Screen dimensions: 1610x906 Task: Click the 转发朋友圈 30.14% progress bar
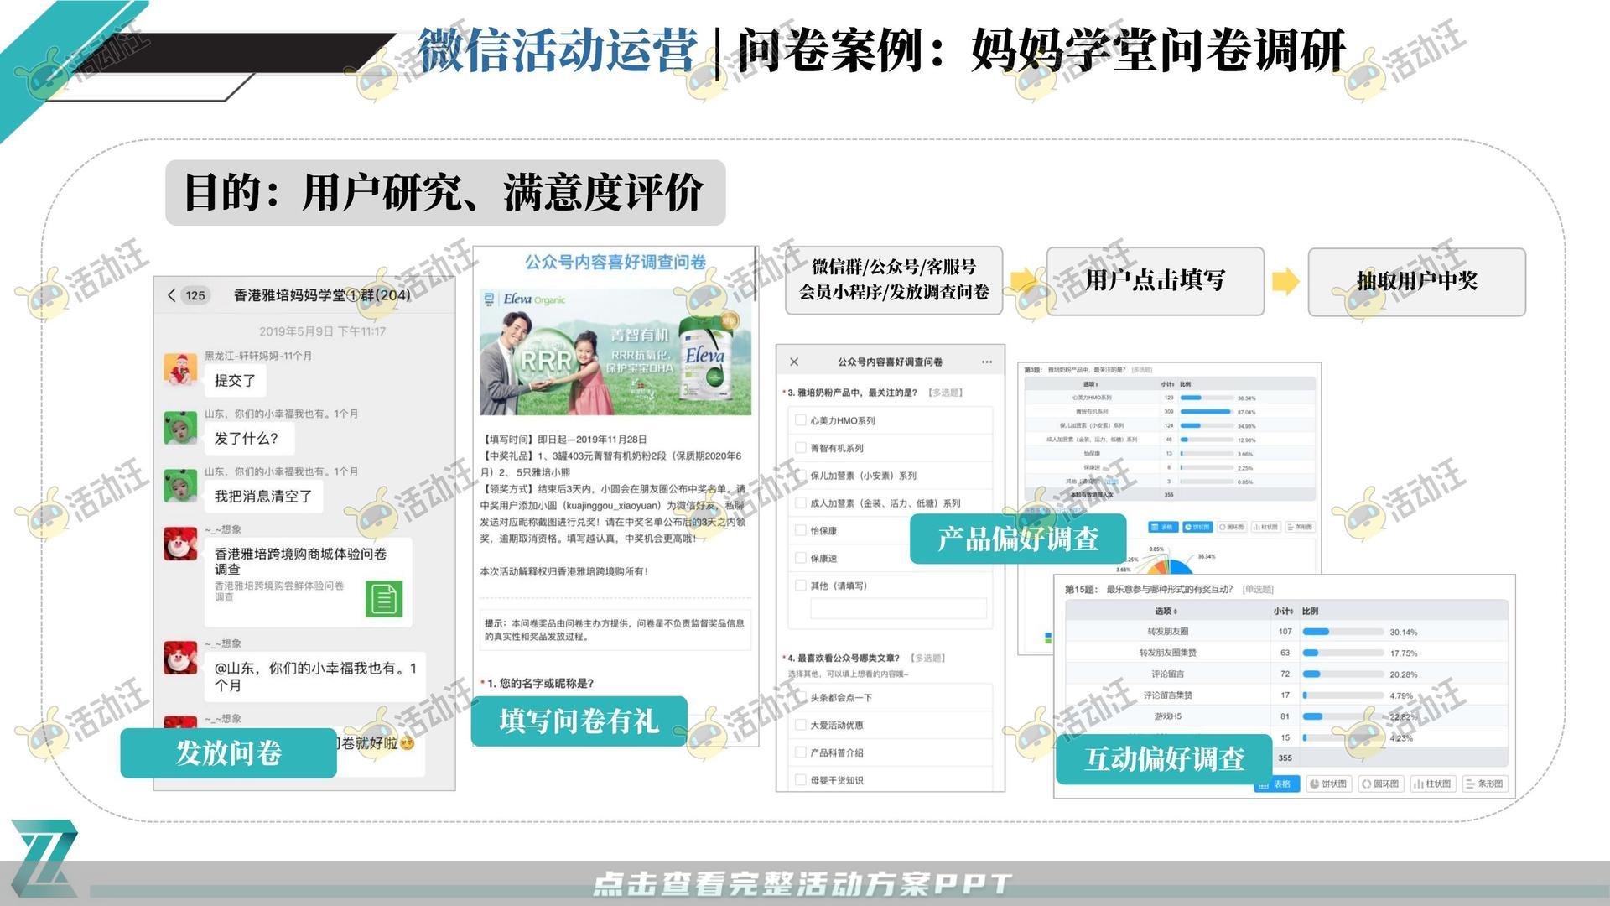pyautogui.click(x=1343, y=632)
